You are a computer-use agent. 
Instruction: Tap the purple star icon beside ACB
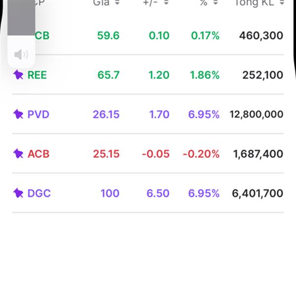click(x=18, y=154)
